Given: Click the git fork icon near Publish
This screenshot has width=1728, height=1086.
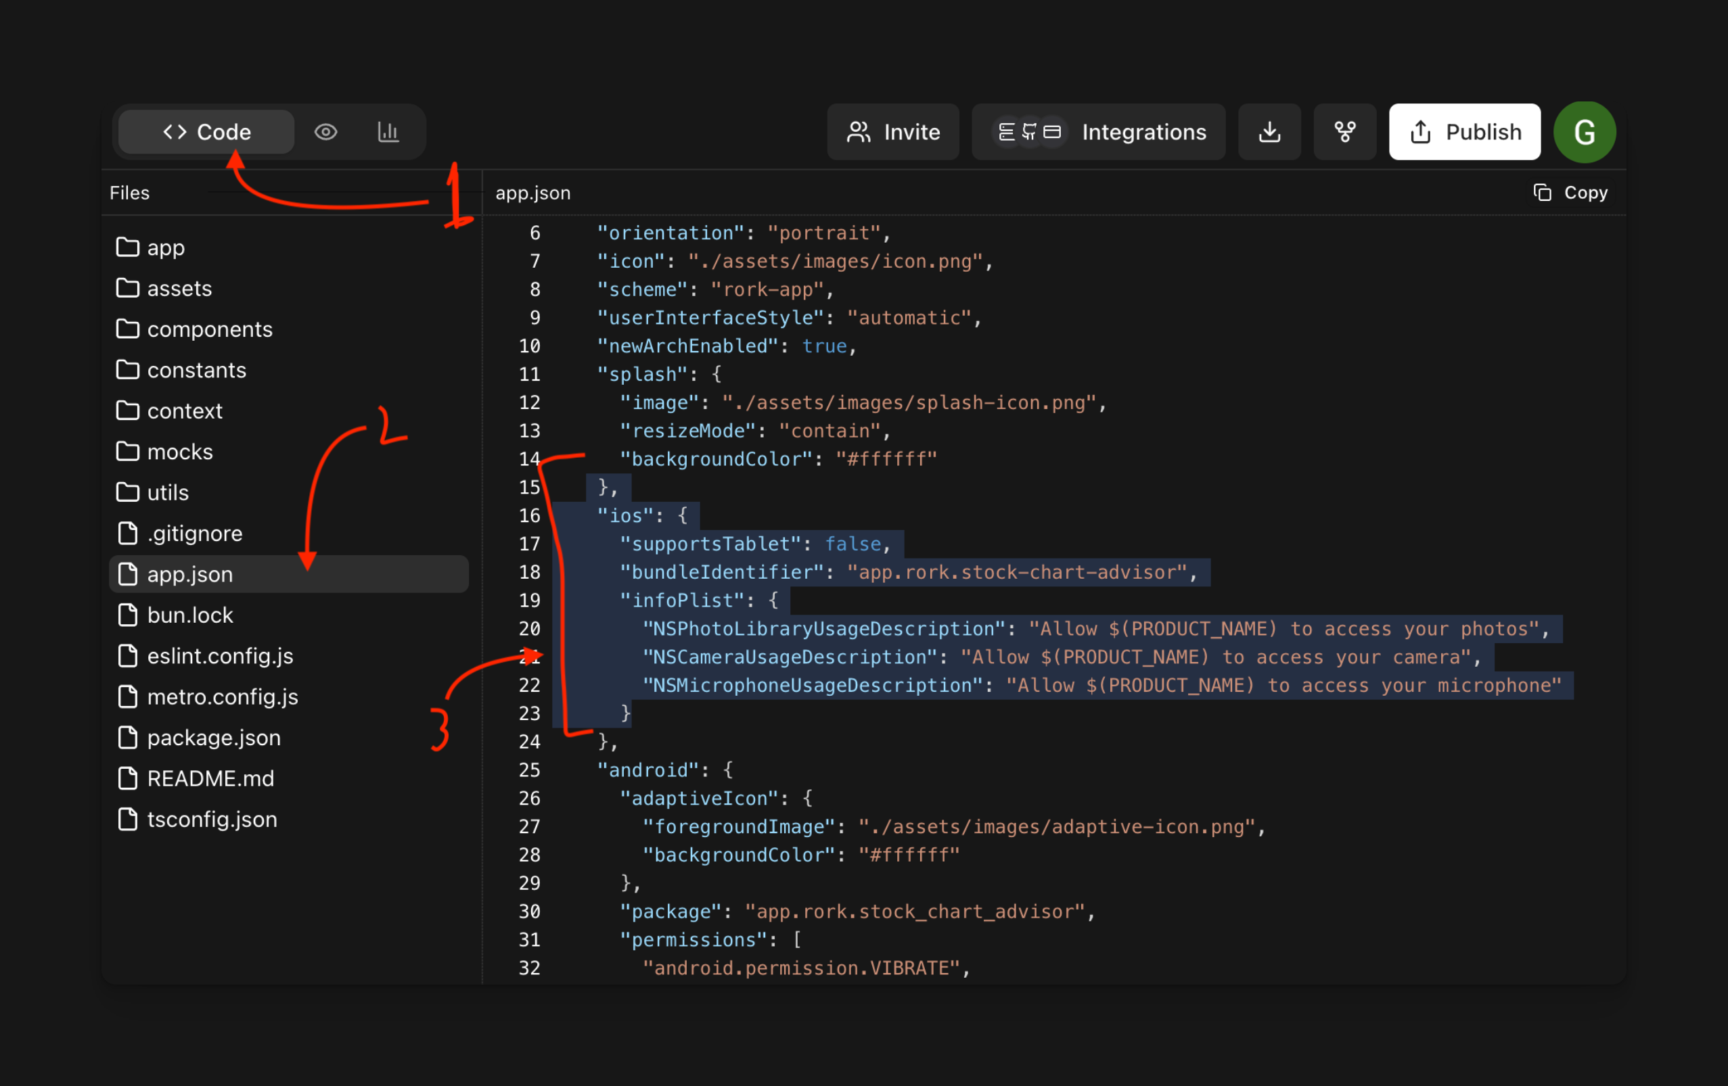Looking at the screenshot, I should point(1344,132).
